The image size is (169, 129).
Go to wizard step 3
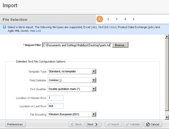tap(116, 19)
